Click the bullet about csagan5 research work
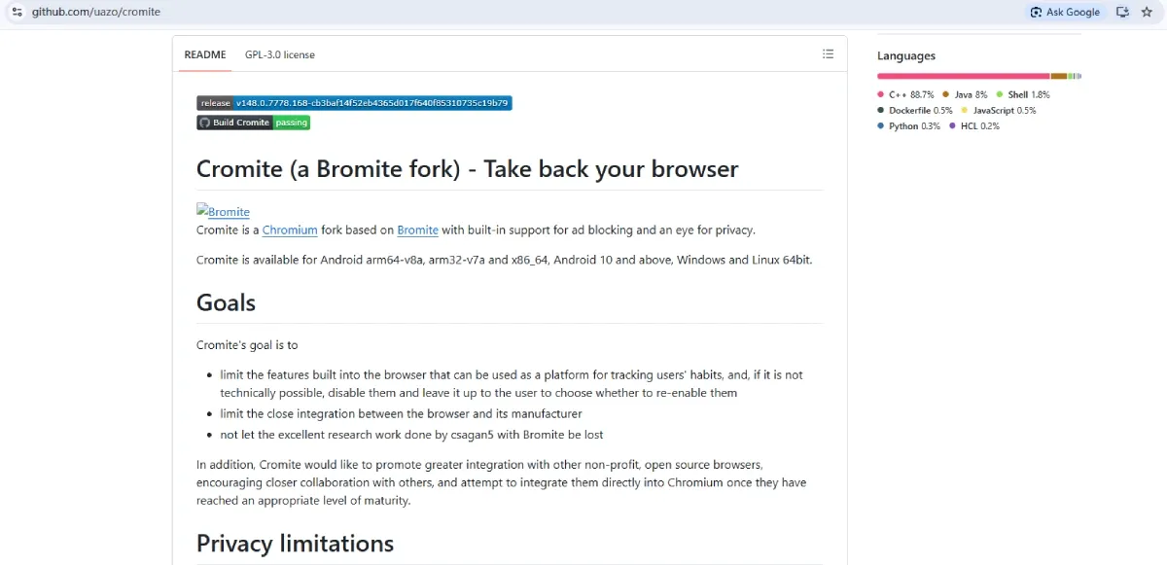Viewport: 1167px width, 565px height. tap(411, 435)
